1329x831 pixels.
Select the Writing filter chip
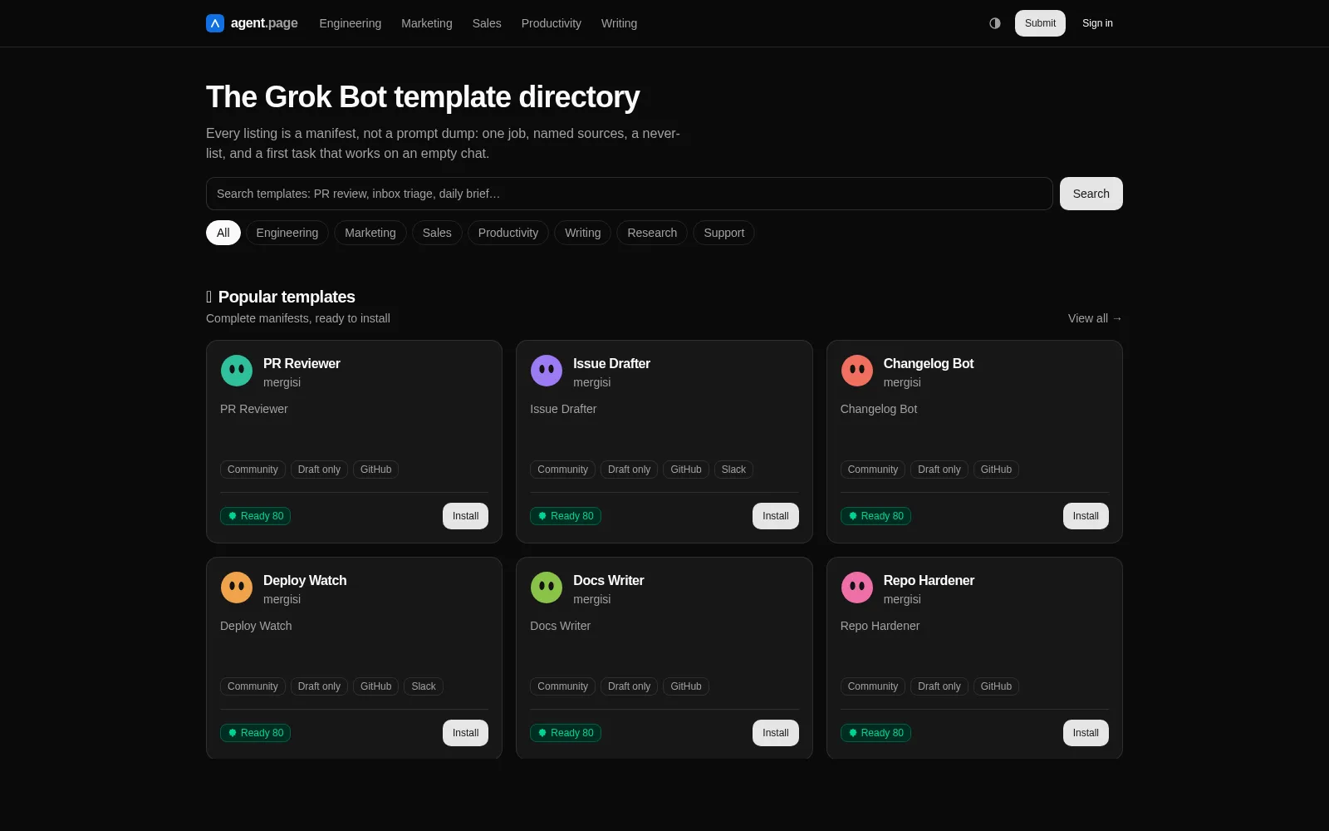point(583,233)
